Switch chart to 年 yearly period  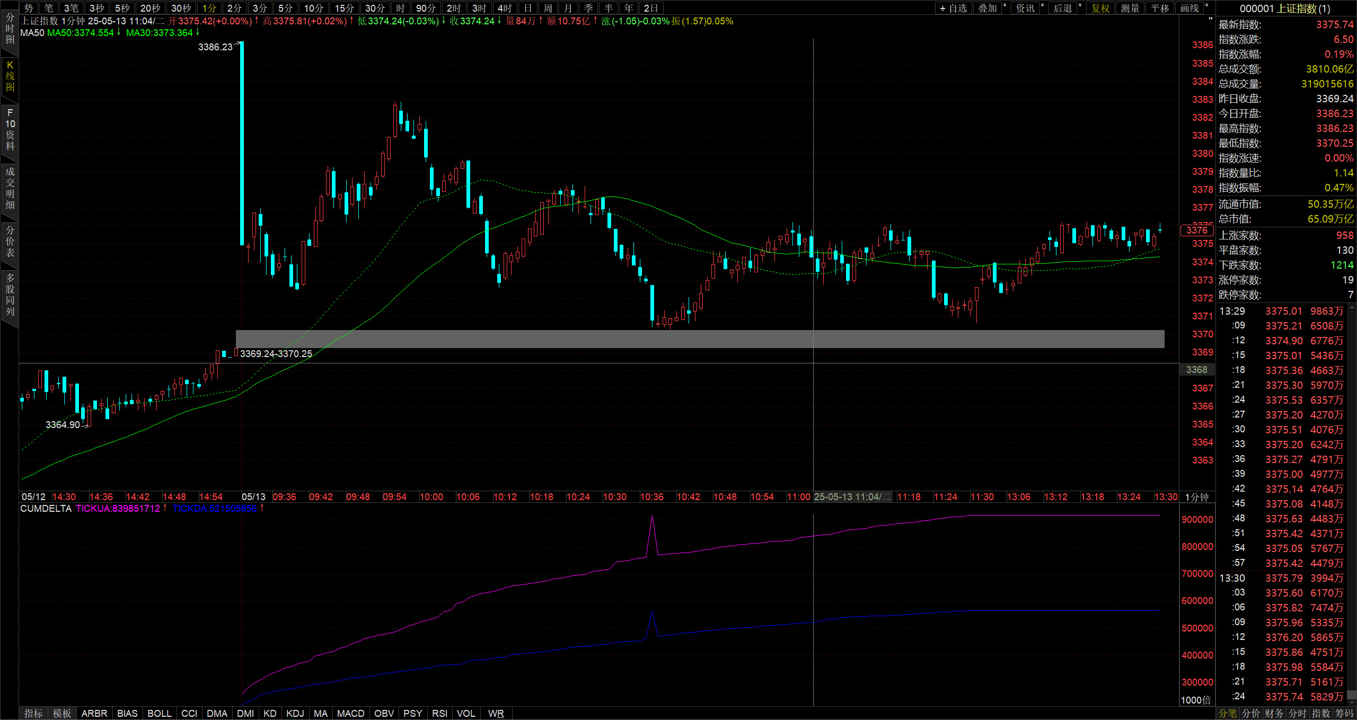pyautogui.click(x=629, y=8)
